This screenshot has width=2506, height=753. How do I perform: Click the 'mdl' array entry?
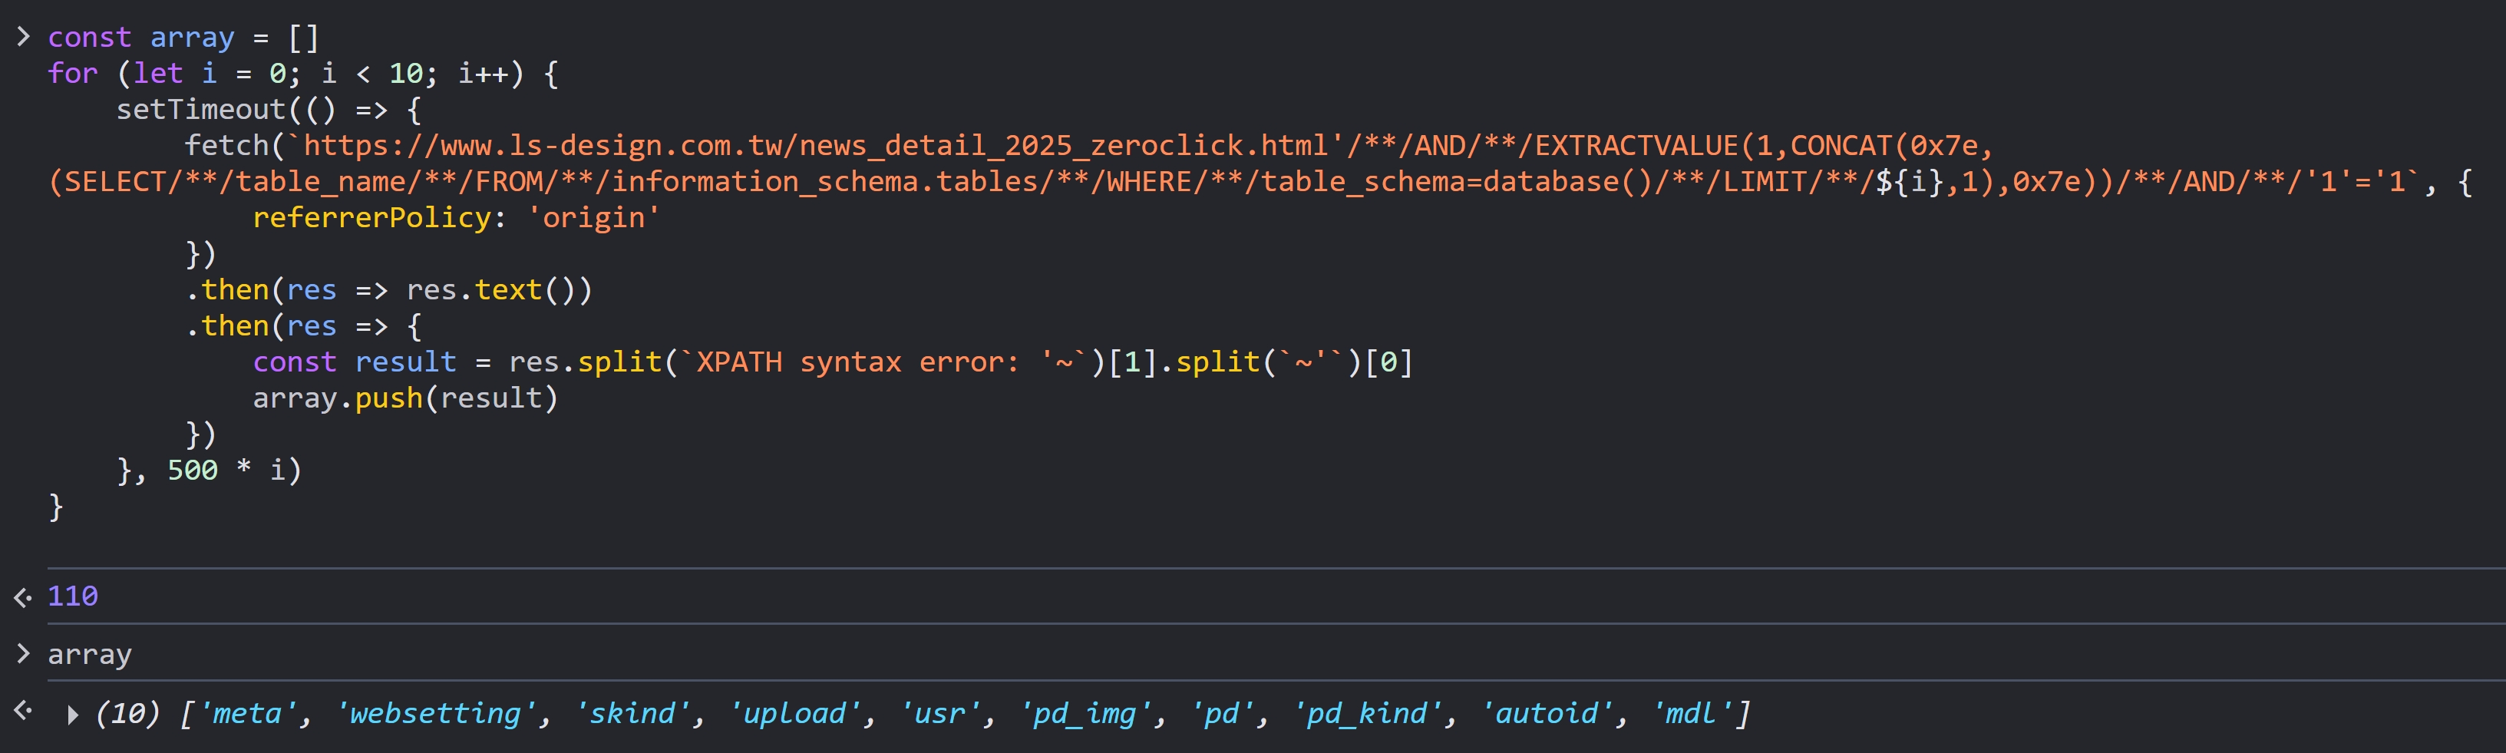[x=1692, y=713]
